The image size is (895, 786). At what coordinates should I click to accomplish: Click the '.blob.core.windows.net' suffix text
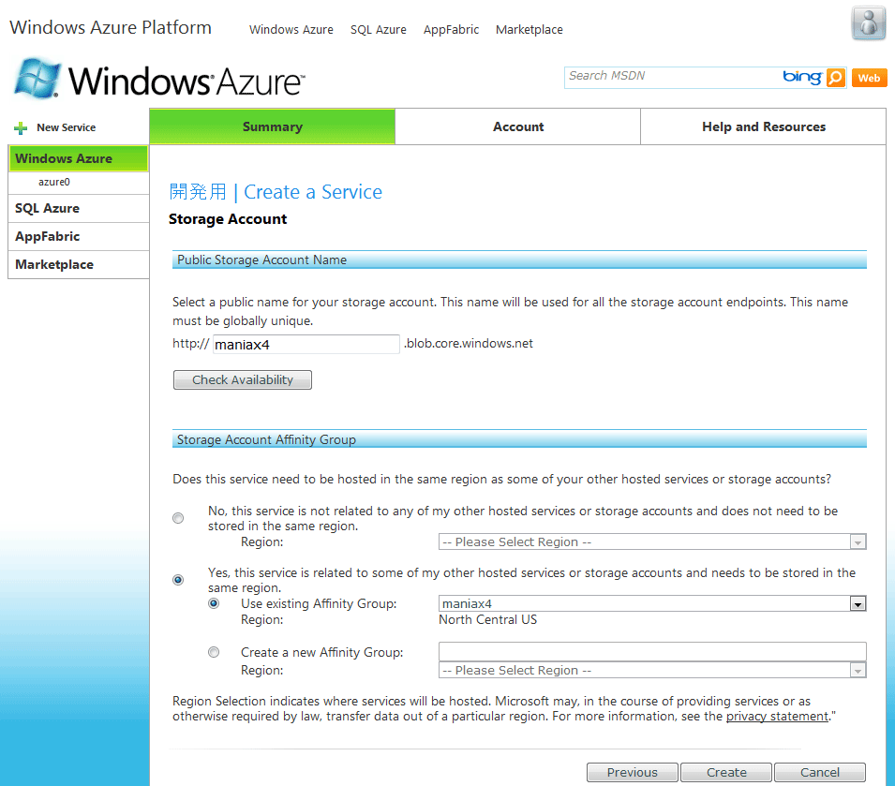469,344
